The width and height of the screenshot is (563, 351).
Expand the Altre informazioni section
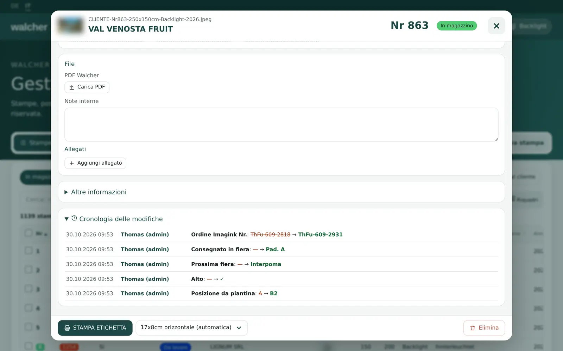tap(99, 192)
